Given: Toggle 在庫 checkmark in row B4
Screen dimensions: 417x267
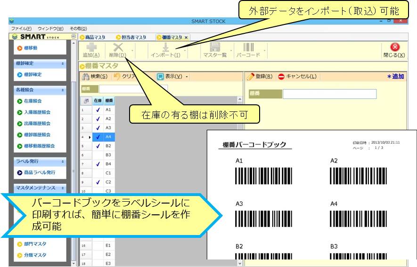Looking at the screenshot, I should click(98, 164).
